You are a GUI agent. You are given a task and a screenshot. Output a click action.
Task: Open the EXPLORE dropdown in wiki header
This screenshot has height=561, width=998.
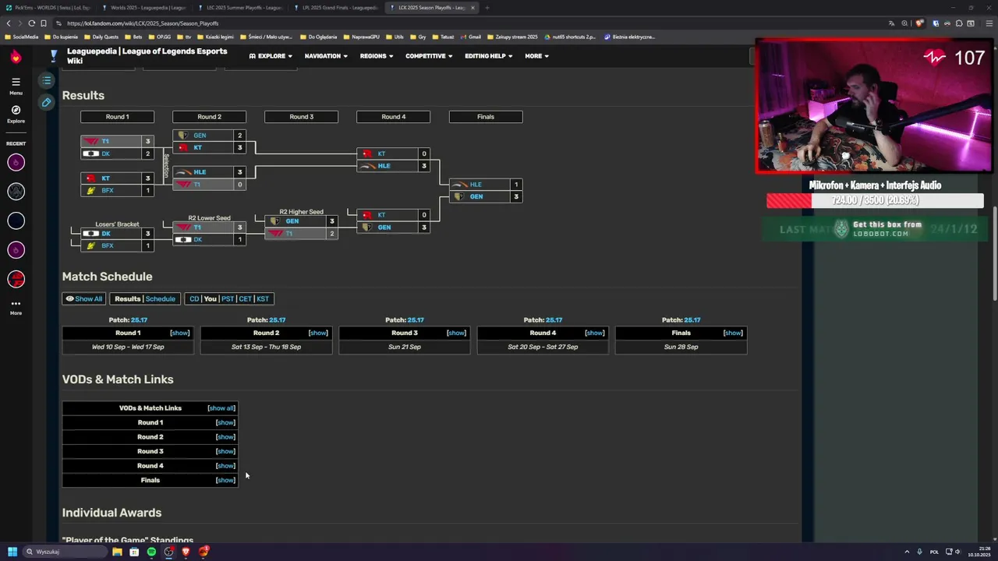click(x=271, y=56)
